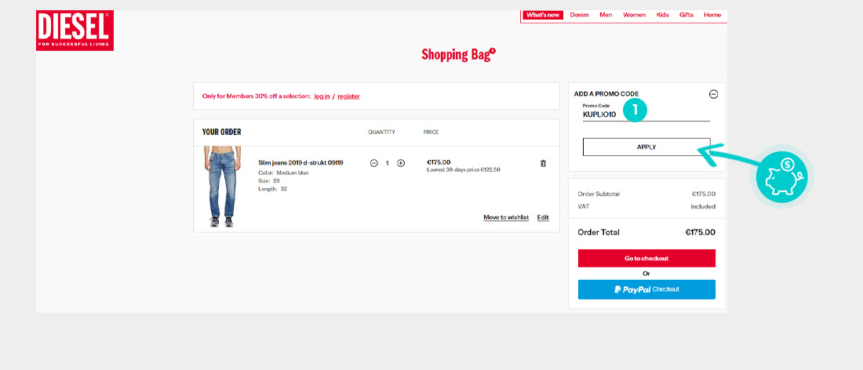Image resolution: width=863 pixels, height=370 pixels.
Task: Click the shopping bag item count badge
Action: point(493,51)
